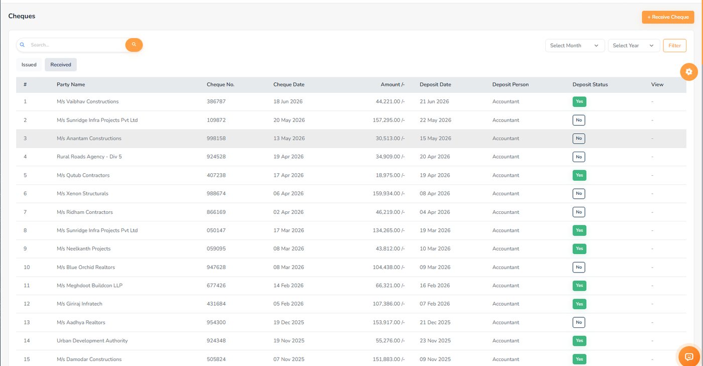Viewport: 703px width, 366px height.
Task: Click the Deposit Status column header
Action: [590, 84]
